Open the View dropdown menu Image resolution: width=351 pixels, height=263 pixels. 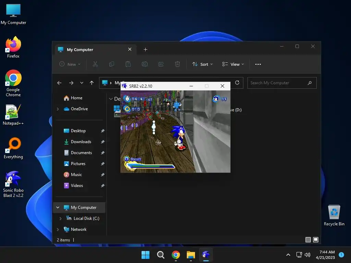coord(233,64)
